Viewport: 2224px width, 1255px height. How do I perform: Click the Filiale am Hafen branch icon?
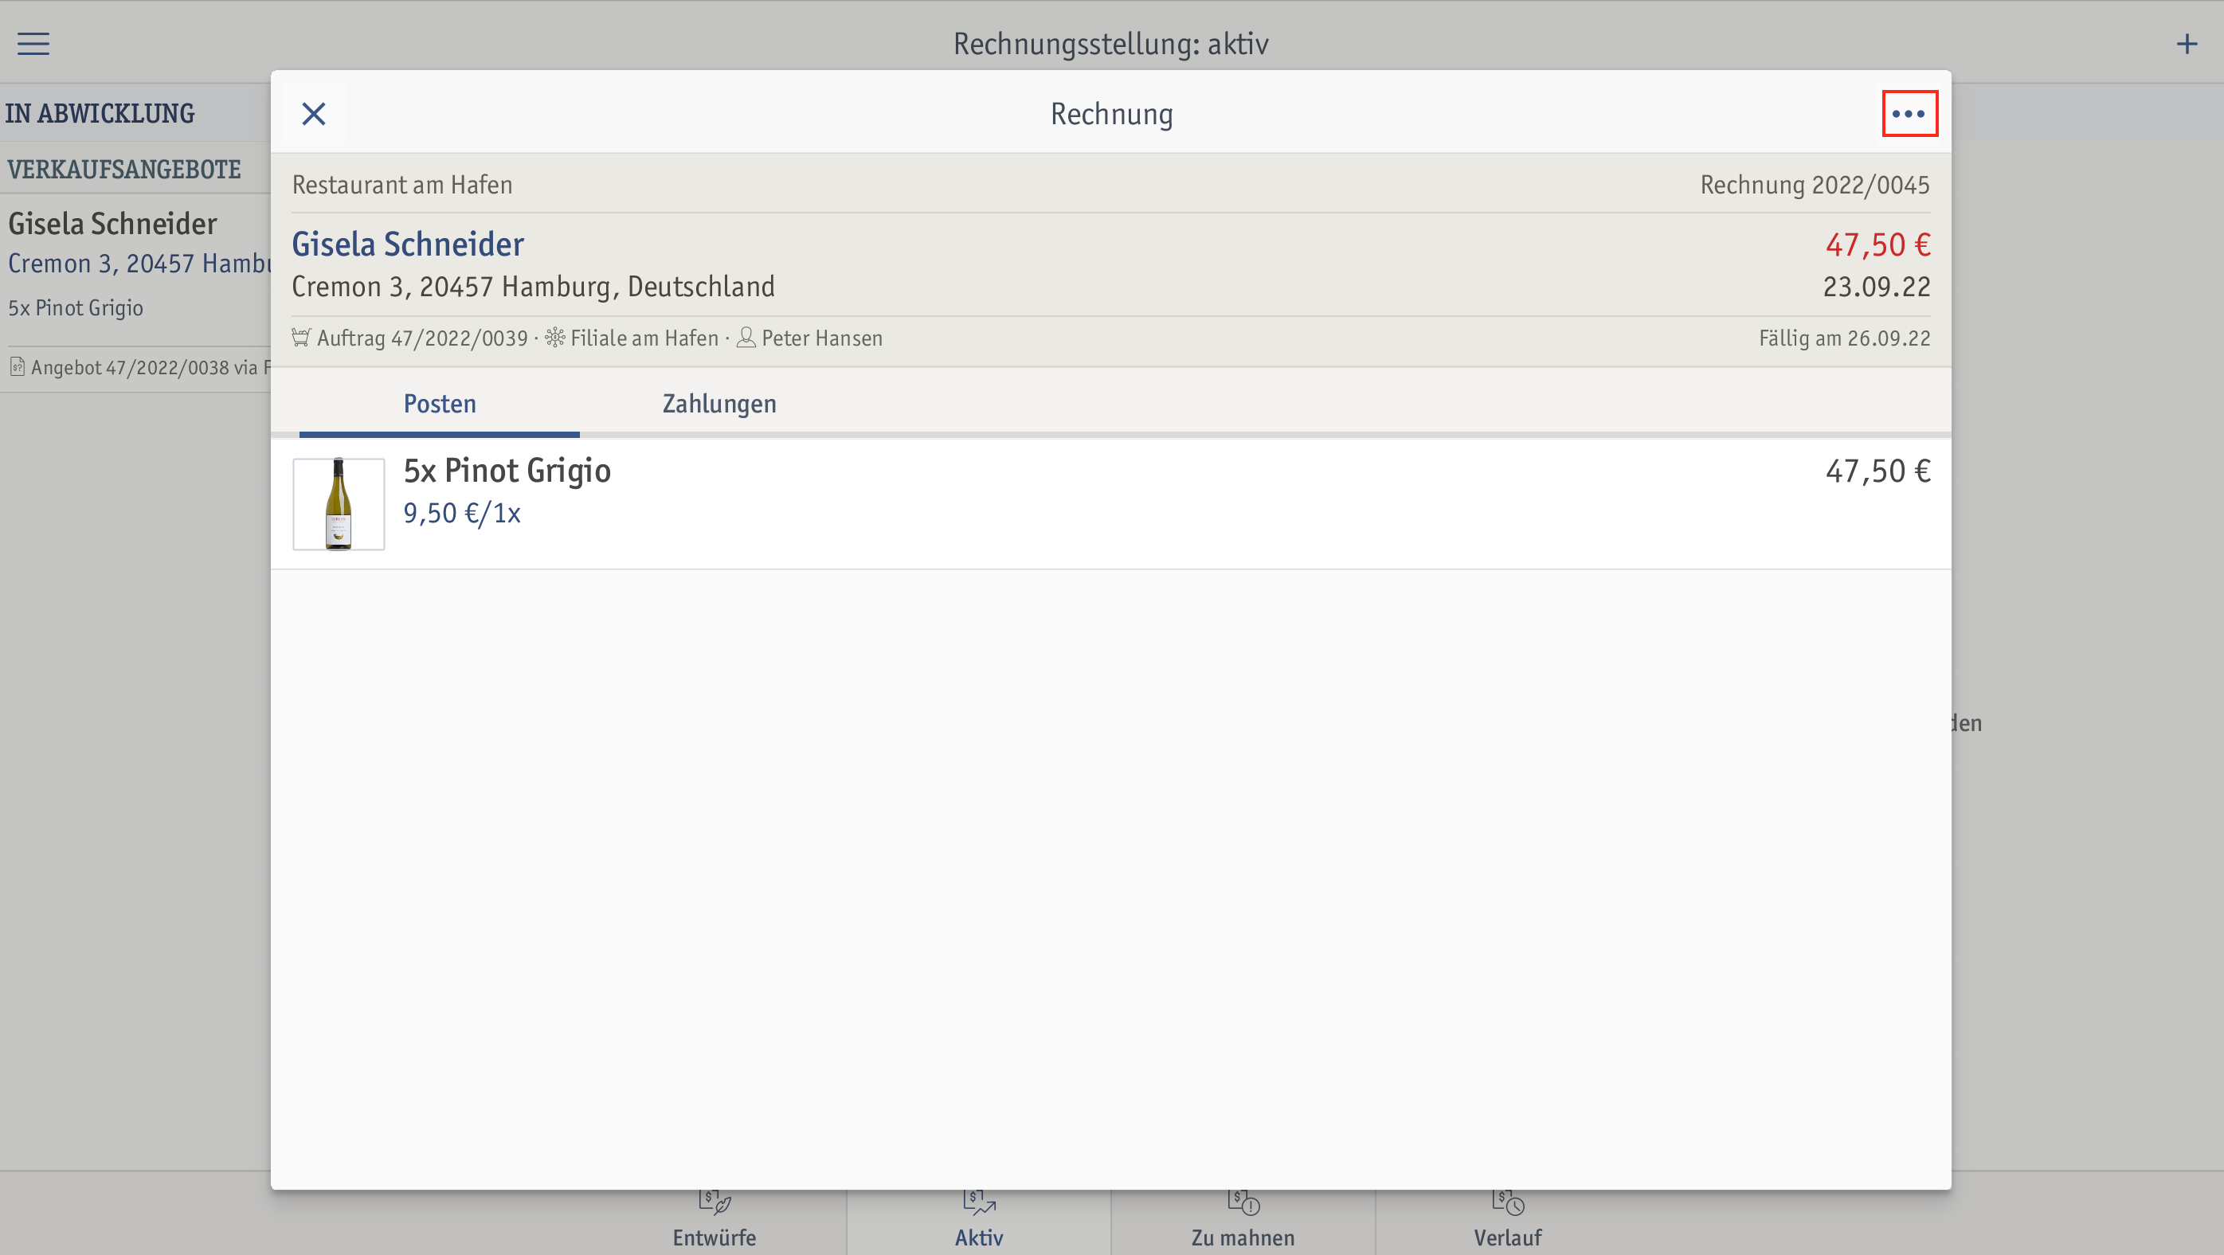[x=555, y=338]
